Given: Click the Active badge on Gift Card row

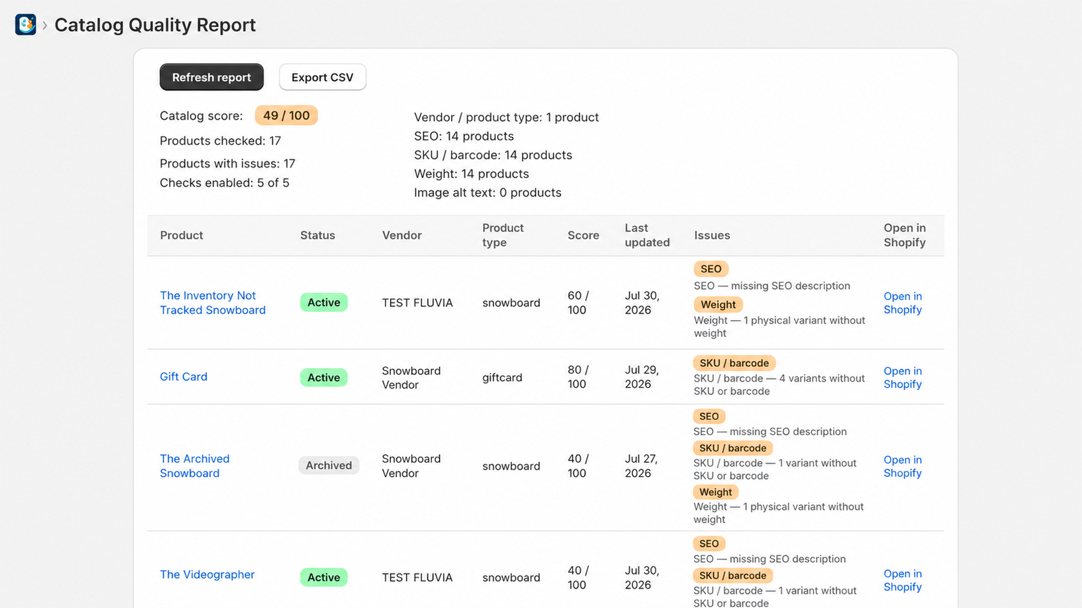Looking at the screenshot, I should click(x=324, y=378).
